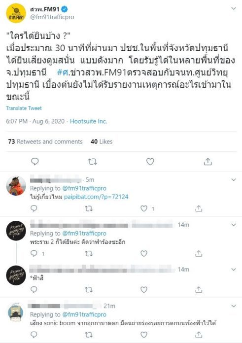Like the main tweet about Pathum Thani
This screenshot has width=242, height=343.
150,162
